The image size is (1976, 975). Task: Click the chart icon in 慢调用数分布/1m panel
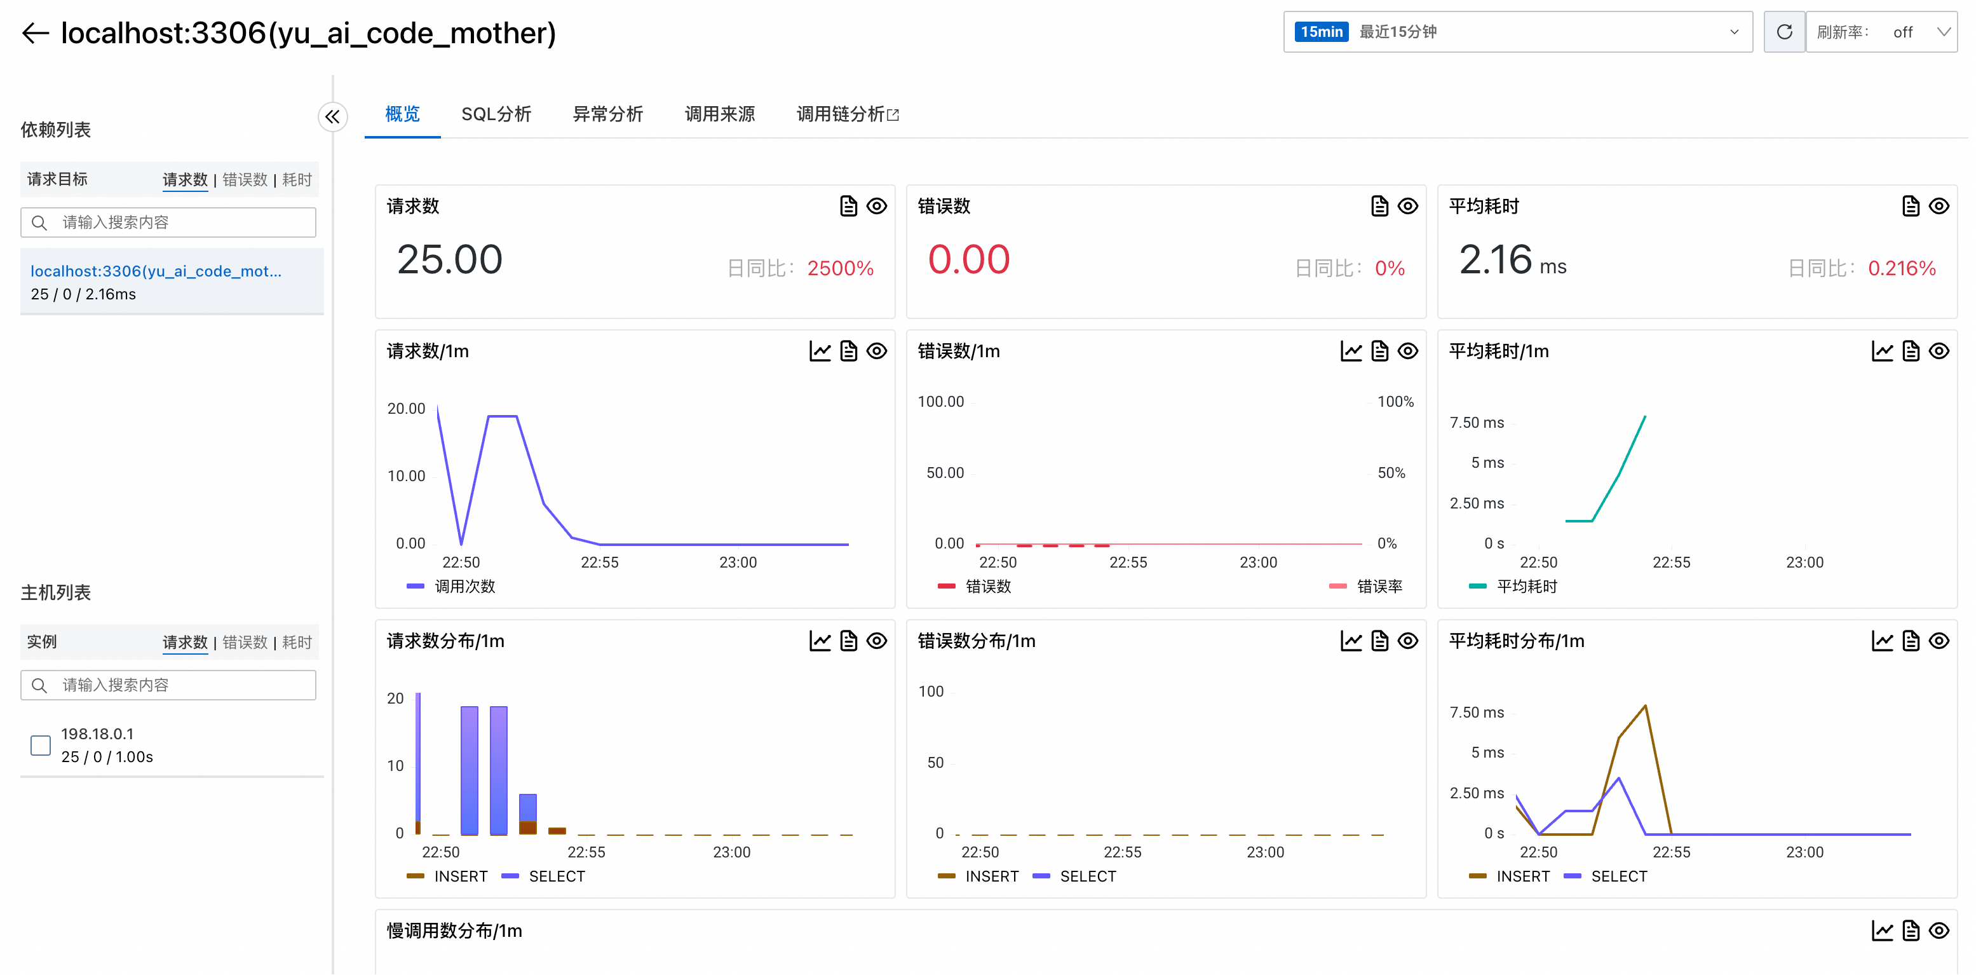click(x=1882, y=931)
